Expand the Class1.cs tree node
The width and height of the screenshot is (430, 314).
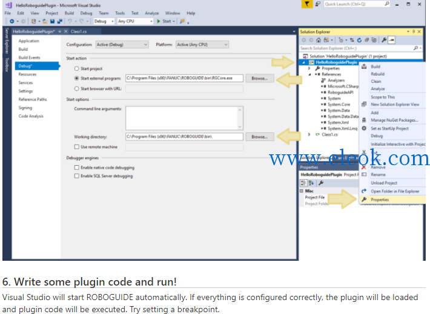click(309, 134)
